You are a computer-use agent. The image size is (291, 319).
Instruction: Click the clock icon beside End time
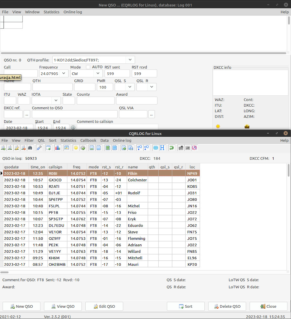(73, 128)
